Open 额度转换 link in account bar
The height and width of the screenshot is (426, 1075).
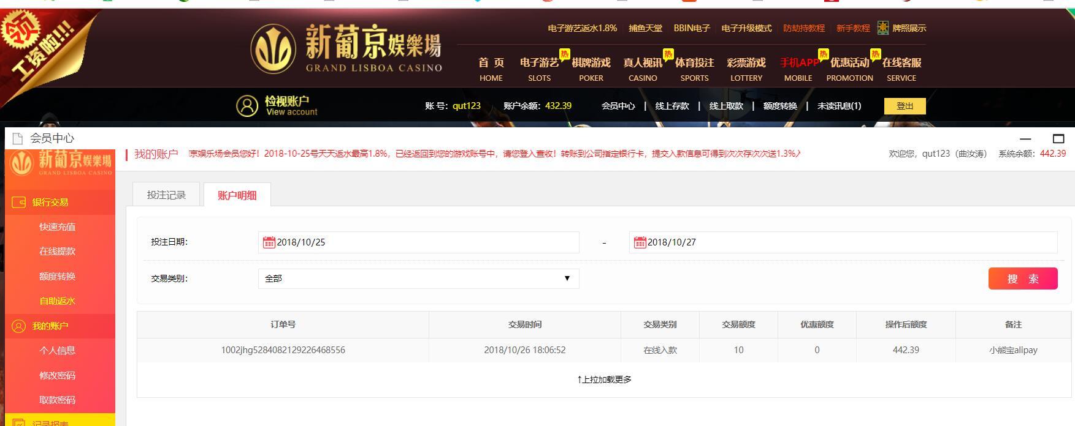pos(780,106)
